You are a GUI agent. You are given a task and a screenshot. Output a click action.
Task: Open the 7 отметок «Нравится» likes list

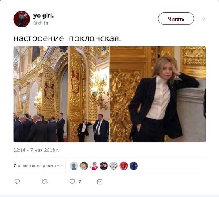click(38, 166)
